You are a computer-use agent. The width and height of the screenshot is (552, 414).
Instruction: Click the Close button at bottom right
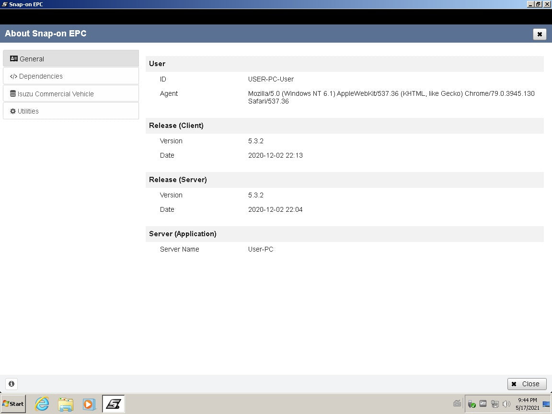(x=527, y=384)
